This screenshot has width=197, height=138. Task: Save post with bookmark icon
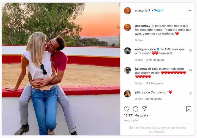click(x=189, y=109)
